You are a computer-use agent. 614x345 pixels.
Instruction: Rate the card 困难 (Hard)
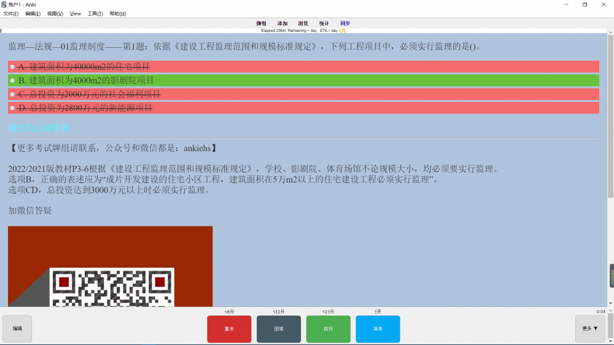coord(279,329)
